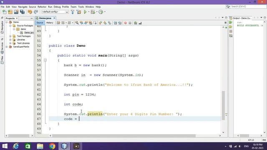Expand the Test Packages node
Image resolution: width=267 pixels, height=150 pixels.
[10, 36]
